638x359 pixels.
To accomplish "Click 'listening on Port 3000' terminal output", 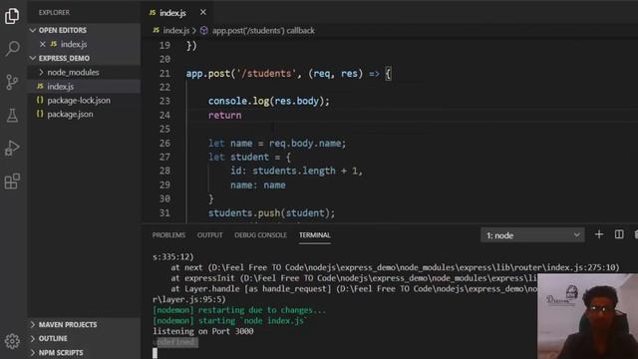I will (203, 331).
